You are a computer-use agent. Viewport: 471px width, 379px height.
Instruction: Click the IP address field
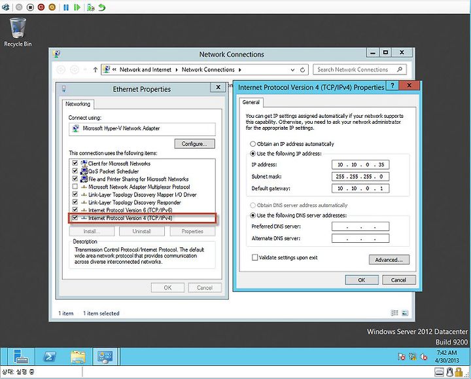click(x=360, y=165)
